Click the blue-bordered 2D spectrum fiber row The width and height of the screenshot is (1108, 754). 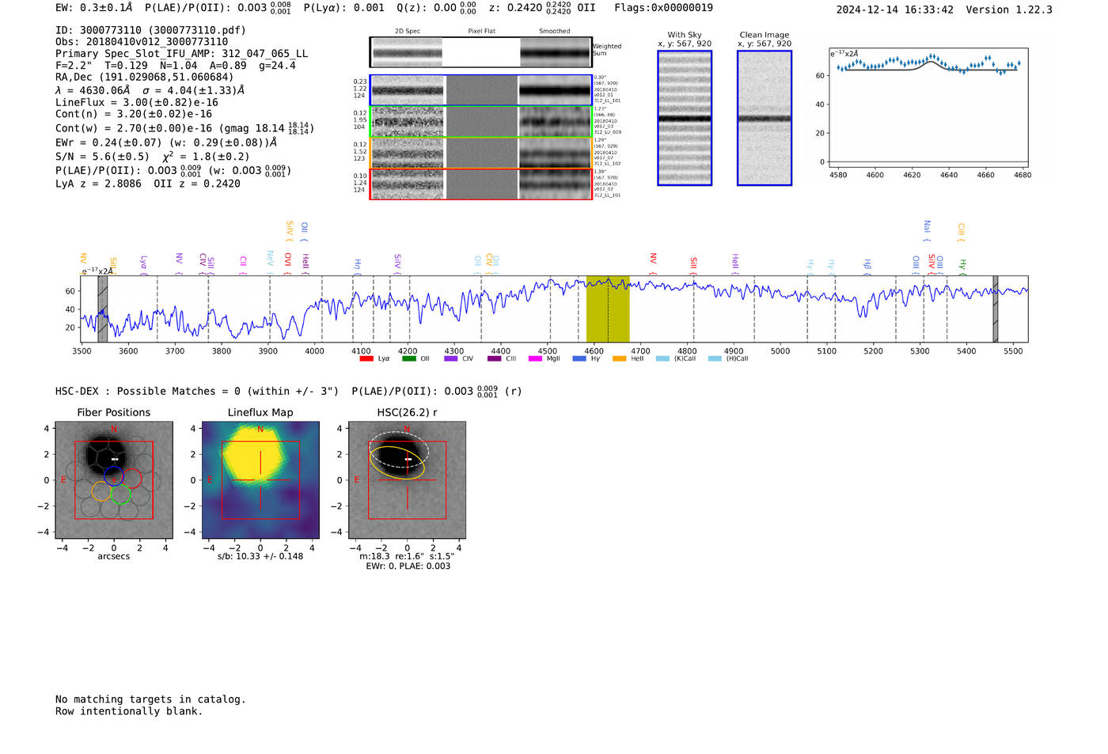480,90
